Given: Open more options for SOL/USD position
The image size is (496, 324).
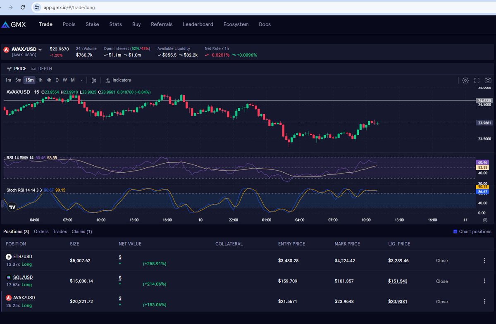Looking at the screenshot, I should pyautogui.click(x=484, y=281).
